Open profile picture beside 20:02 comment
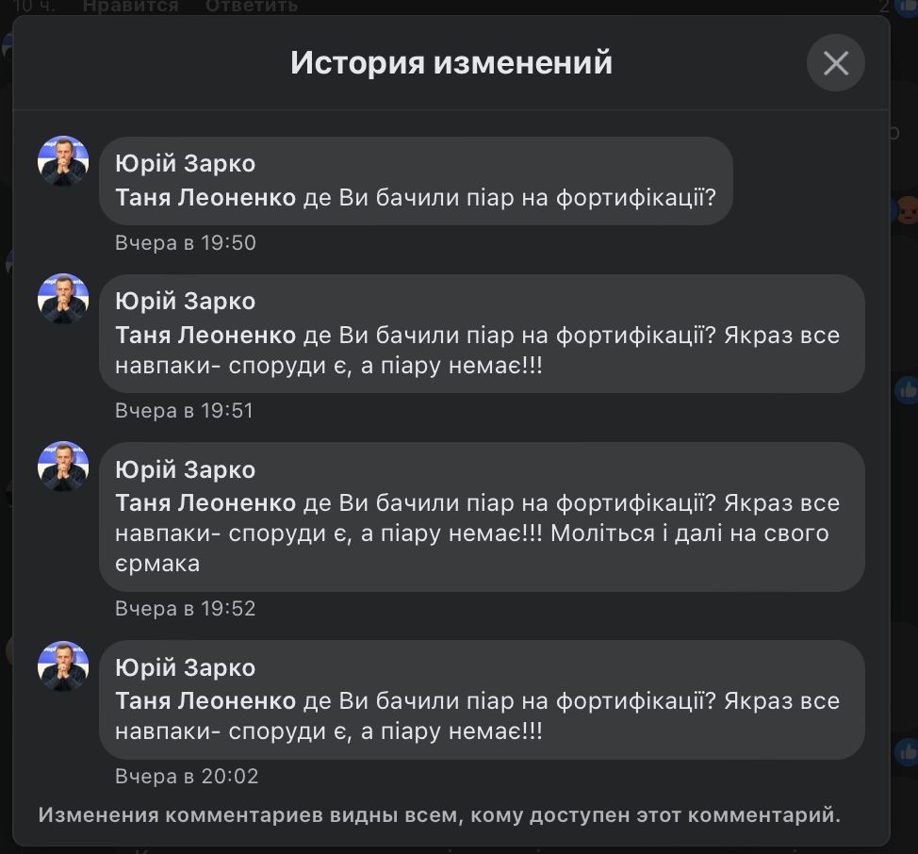 tap(63, 666)
